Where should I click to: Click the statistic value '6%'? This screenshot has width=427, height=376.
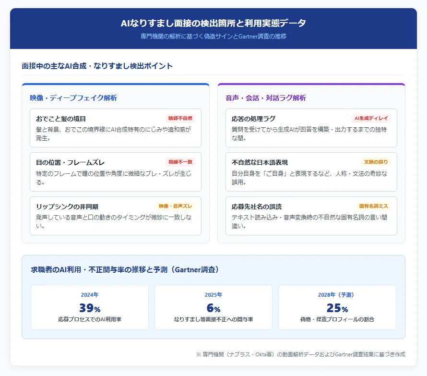tap(213, 308)
